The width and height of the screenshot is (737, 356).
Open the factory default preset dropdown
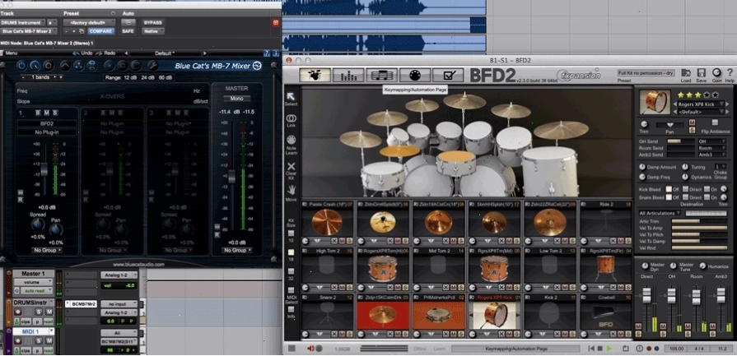tap(89, 22)
